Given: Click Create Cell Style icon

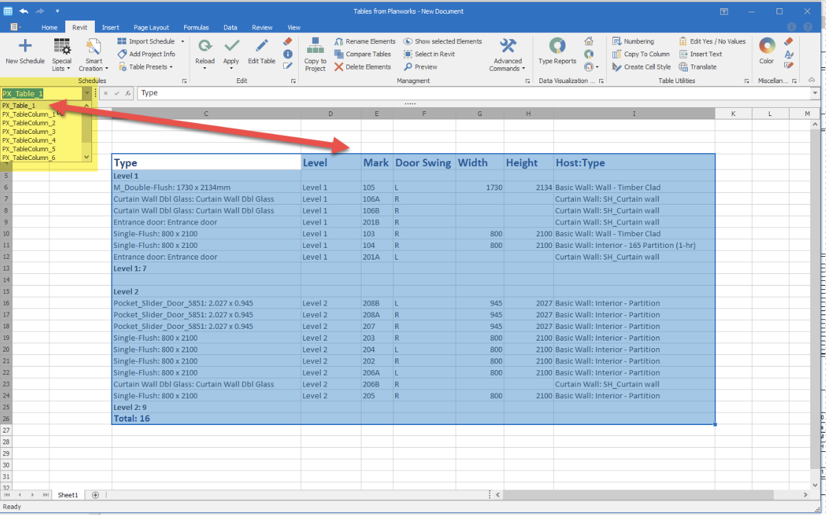Looking at the screenshot, I should coord(617,67).
